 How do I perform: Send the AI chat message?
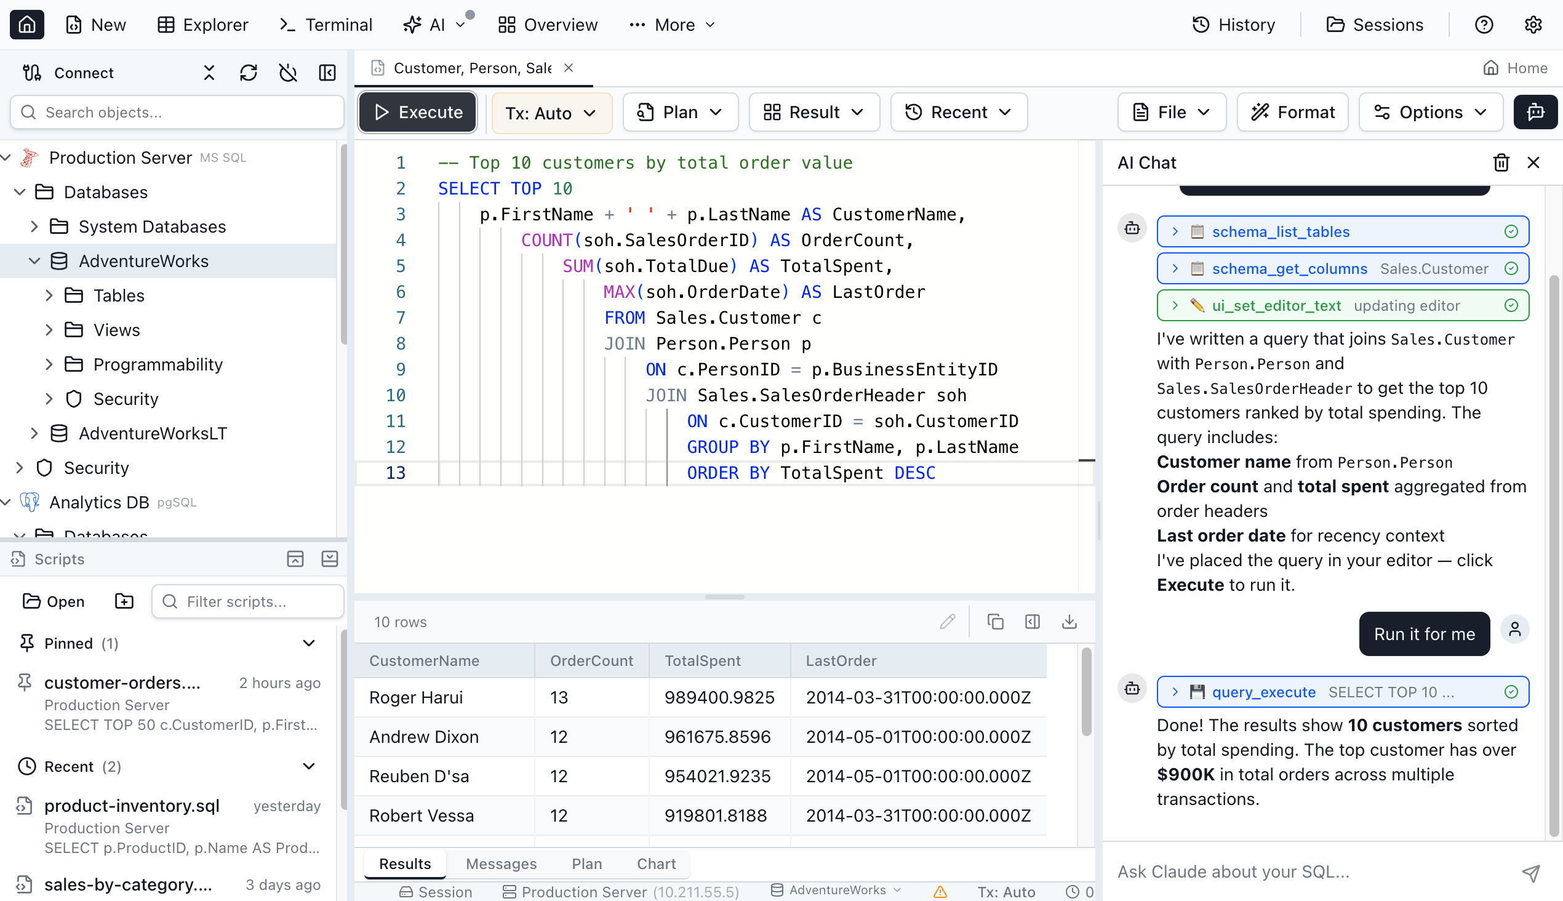click(x=1530, y=873)
